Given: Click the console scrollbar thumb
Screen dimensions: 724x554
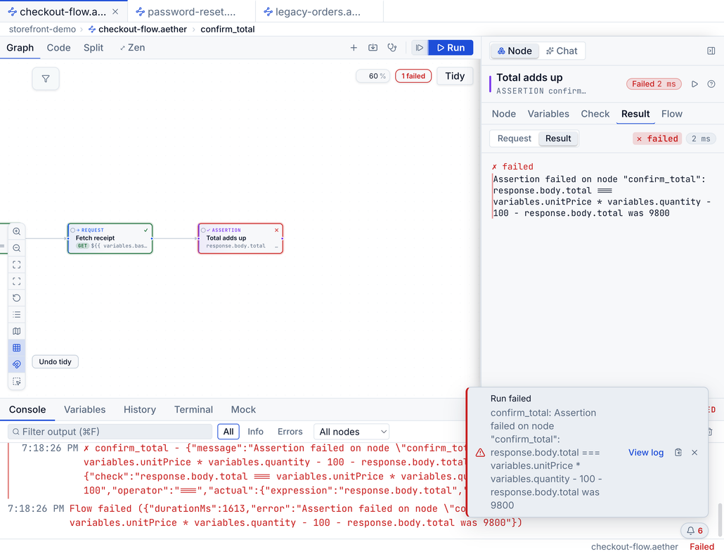Looking at the screenshot, I should (719, 518).
